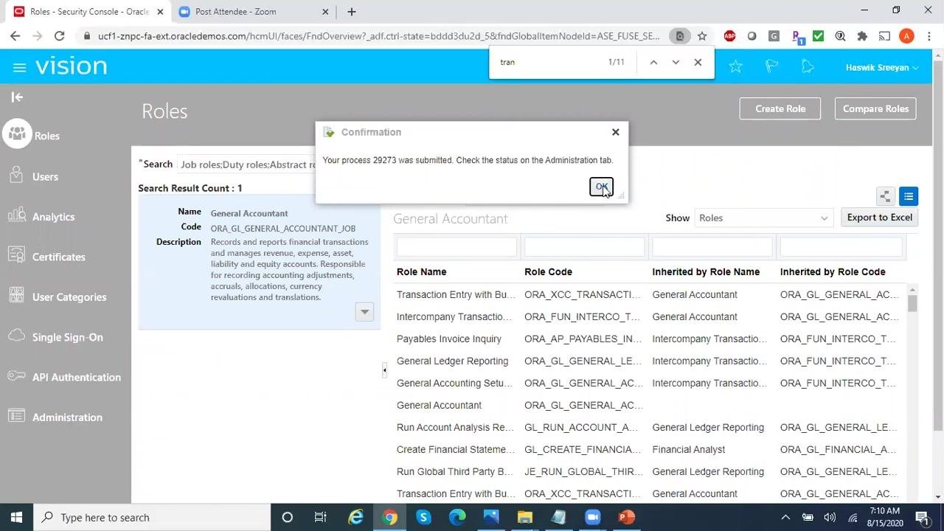
Task: Open Haswik Sreeyan user menu
Action: pyautogui.click(x=882, y=67)
